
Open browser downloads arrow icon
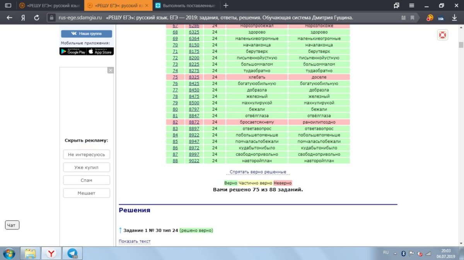(x=454, y=18)
